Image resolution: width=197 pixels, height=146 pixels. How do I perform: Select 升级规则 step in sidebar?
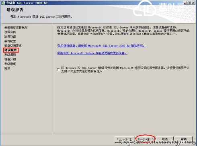[x=10, y=55]
